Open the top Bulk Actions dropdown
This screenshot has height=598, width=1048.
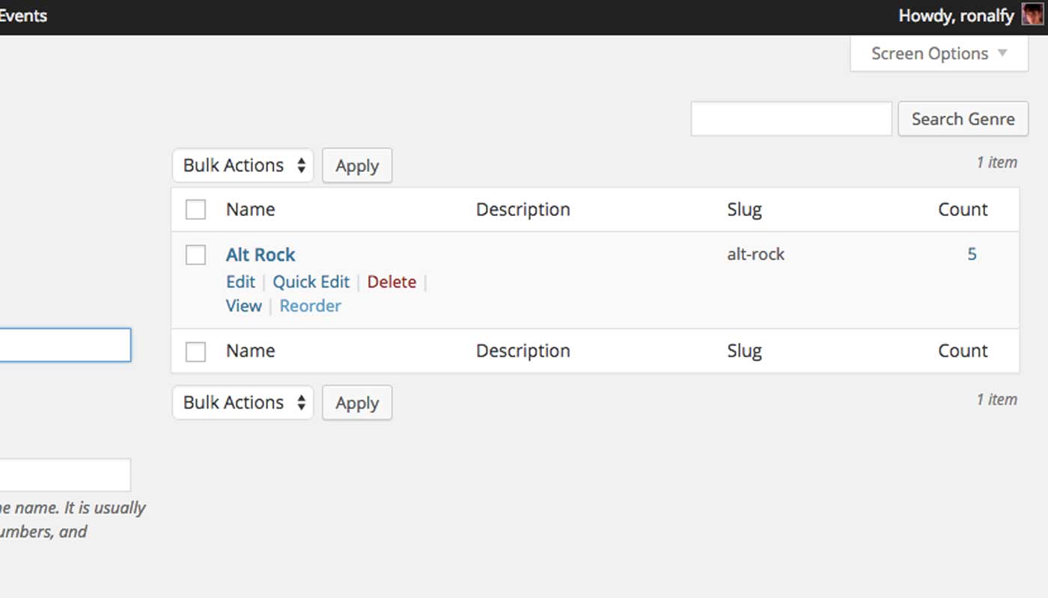point(243,165)
